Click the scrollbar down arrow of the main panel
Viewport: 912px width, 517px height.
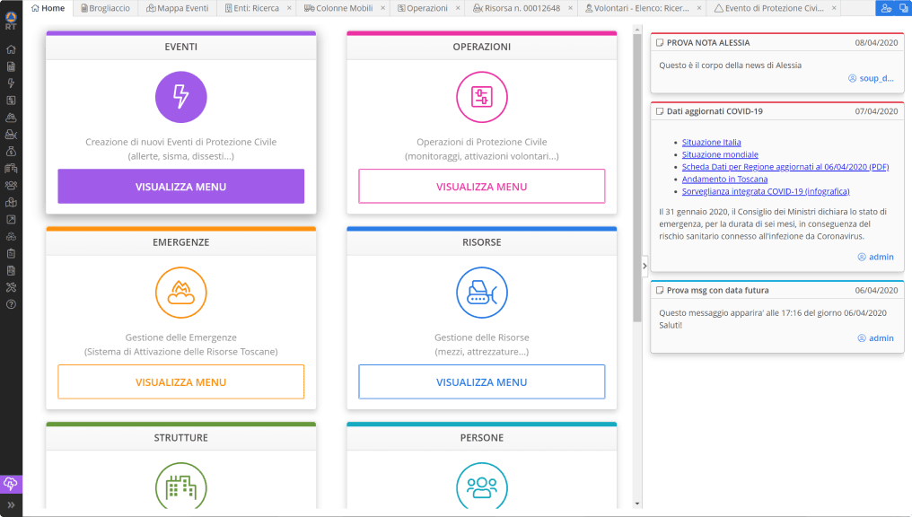637,504
